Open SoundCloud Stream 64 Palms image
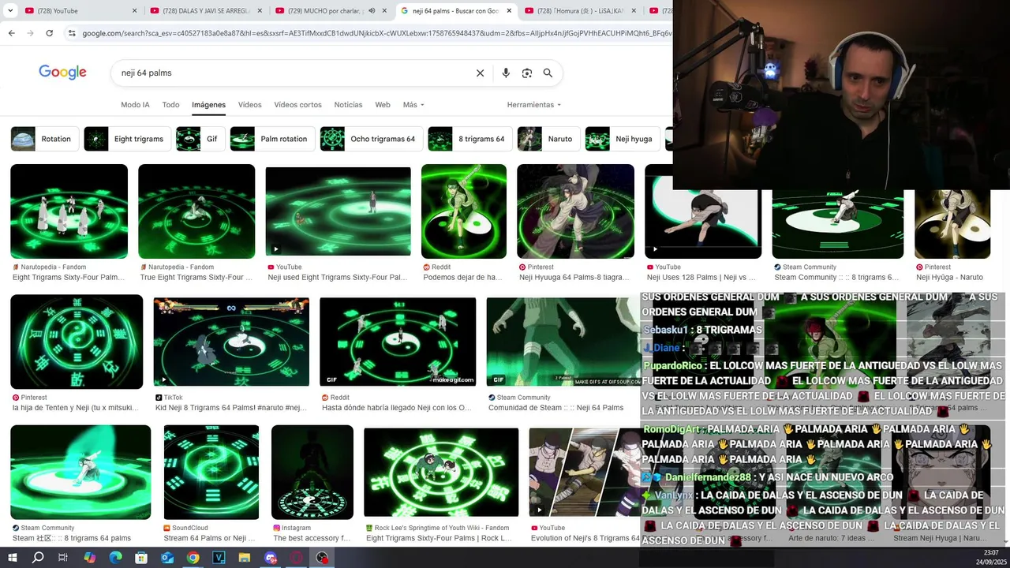The height and width of the screenshot is (568, 1010). [x=211, y=473]
